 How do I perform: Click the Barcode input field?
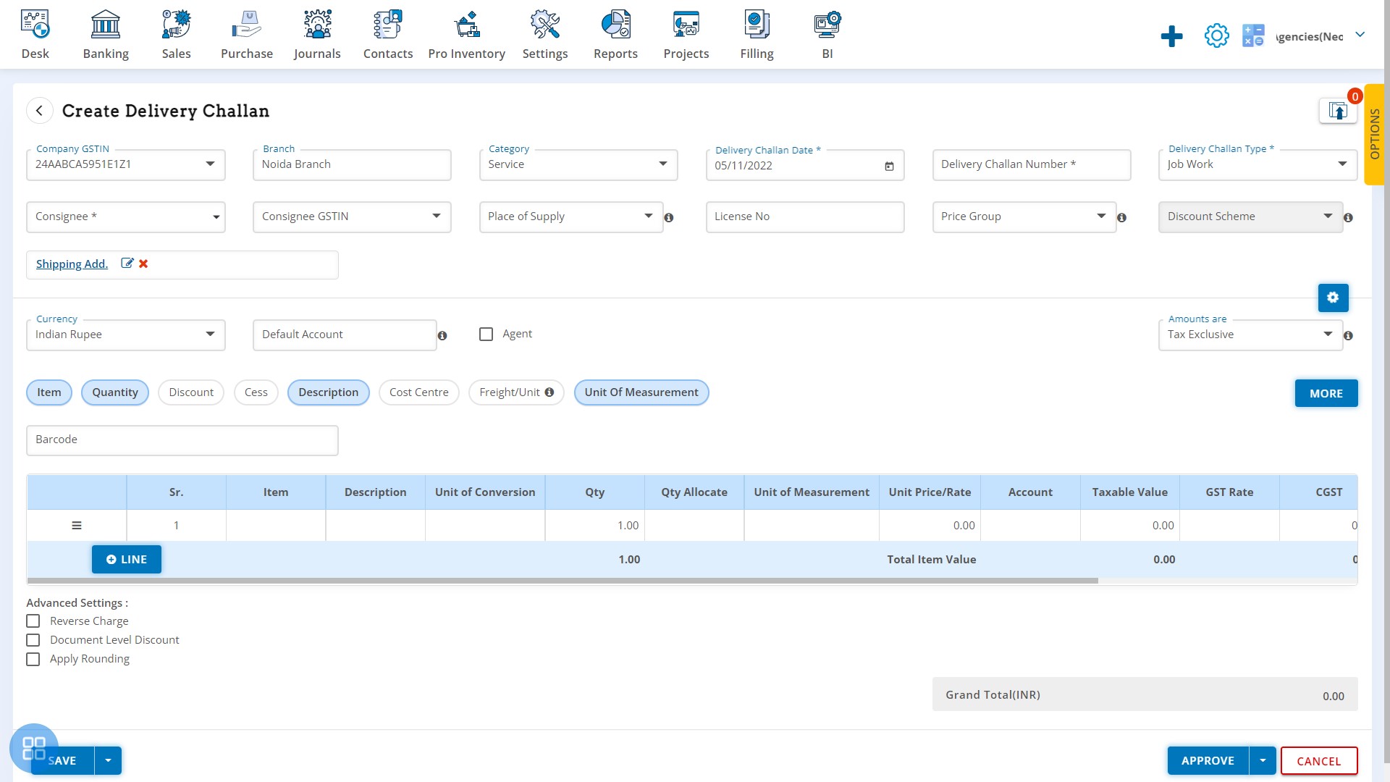[182, 440]
